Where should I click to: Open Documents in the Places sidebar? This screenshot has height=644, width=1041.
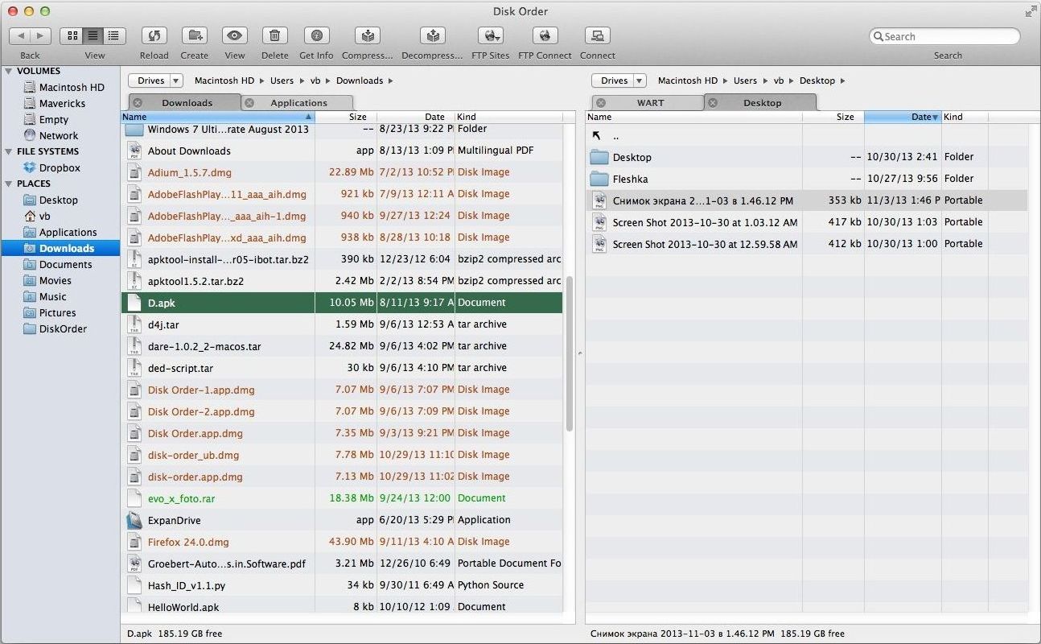65,264
